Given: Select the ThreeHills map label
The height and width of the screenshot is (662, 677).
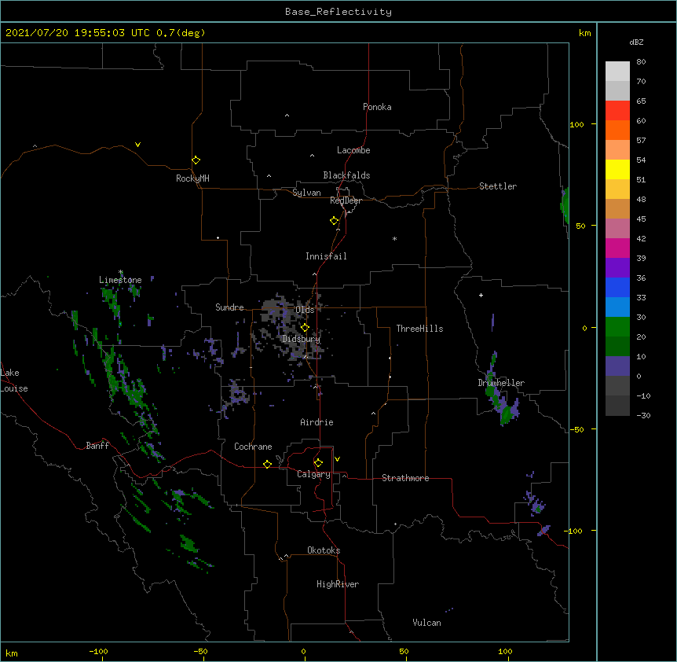Looking at the screenshot, I should pos(419,329).
